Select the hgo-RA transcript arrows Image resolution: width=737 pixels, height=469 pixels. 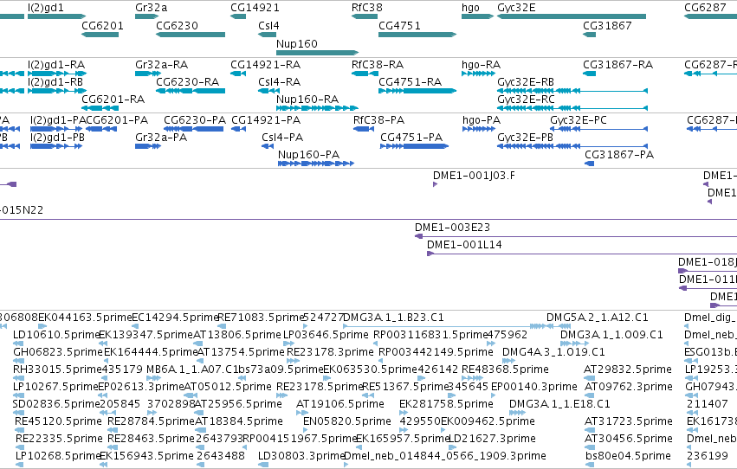pyautogui.click(x=478, y=74)
